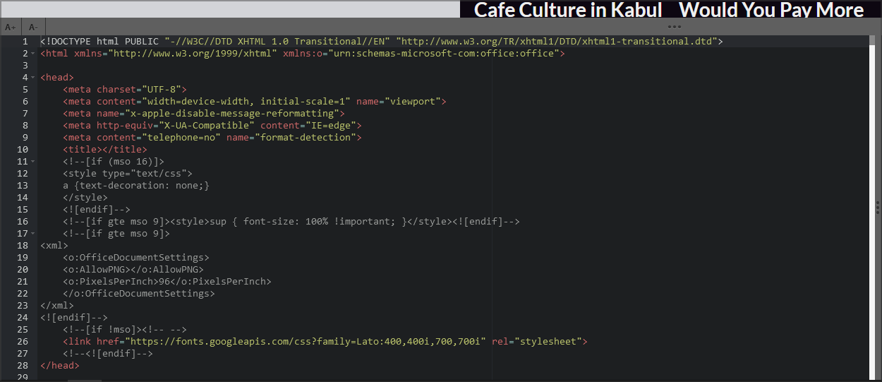The image size is (882, 382).
Task: Click the vertical grip at right edge
Action: [878, 208]
